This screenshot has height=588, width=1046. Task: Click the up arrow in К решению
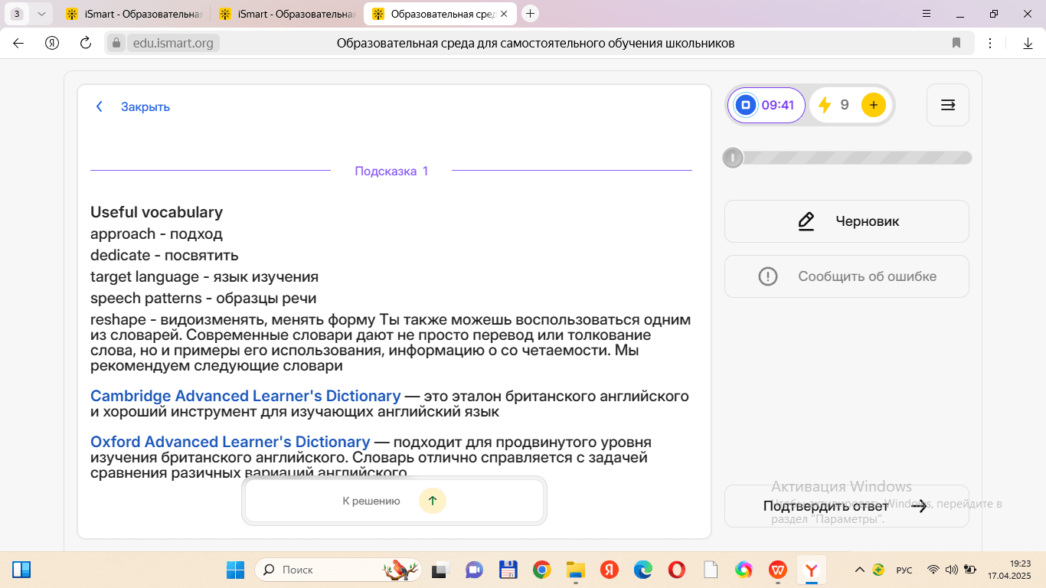click(433, 501)
